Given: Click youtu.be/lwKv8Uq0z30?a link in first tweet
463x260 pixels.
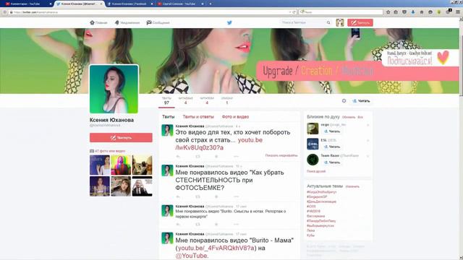Looking at the screenshot, I should pyautogui.click(x=218, y=144).
